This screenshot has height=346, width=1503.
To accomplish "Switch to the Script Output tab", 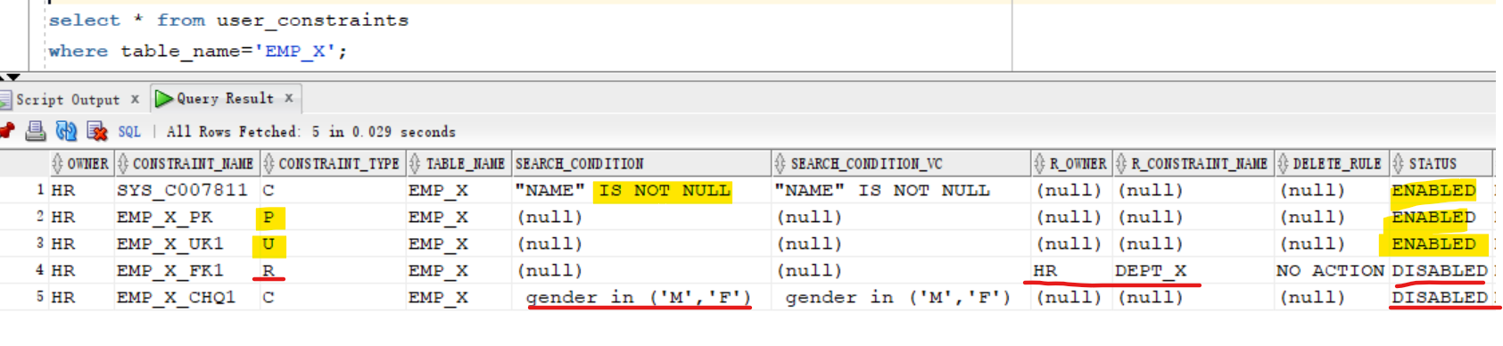I will click(x=68, y=100).
